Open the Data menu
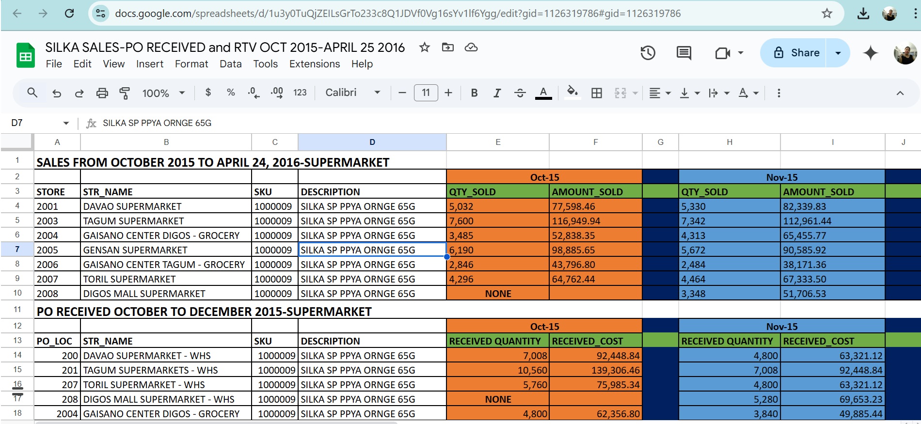The image size is (921, 424). click(x=231, y=64)
